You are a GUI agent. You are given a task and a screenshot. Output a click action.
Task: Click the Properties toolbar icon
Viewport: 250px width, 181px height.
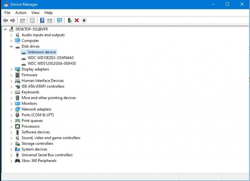click(x=32, y=20)
